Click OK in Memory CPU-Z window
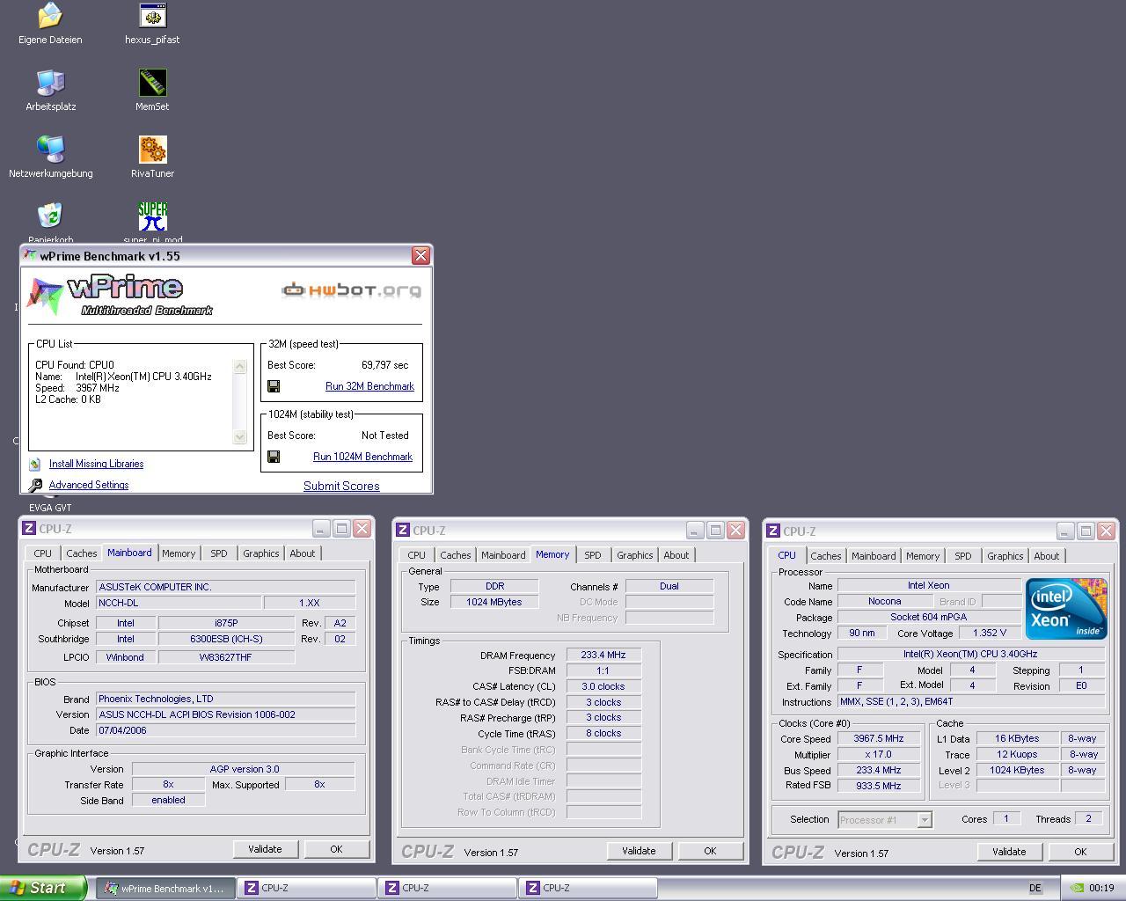This screenshot has height=901, width=1126. pos(710,851)
